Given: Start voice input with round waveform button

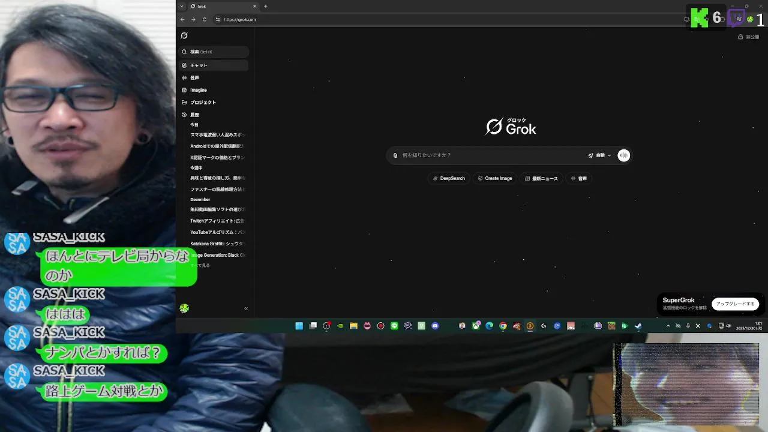Looking at the screenshot, I should 624,155.
